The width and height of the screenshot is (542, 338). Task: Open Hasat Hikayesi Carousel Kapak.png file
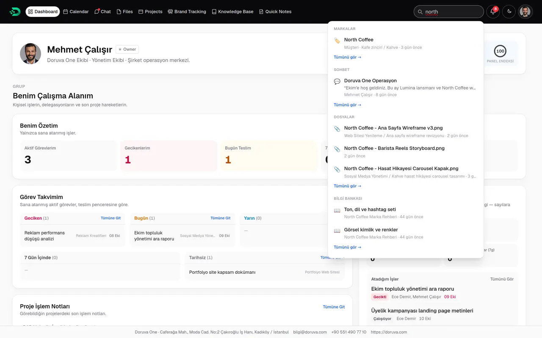pos(406,172)
